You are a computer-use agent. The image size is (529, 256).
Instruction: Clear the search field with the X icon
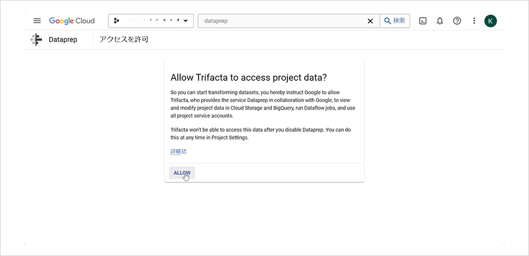370,21
